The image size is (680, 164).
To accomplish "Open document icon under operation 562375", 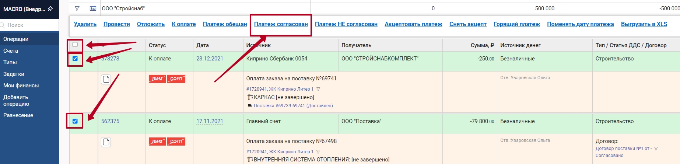I will (x=106, y=142).
